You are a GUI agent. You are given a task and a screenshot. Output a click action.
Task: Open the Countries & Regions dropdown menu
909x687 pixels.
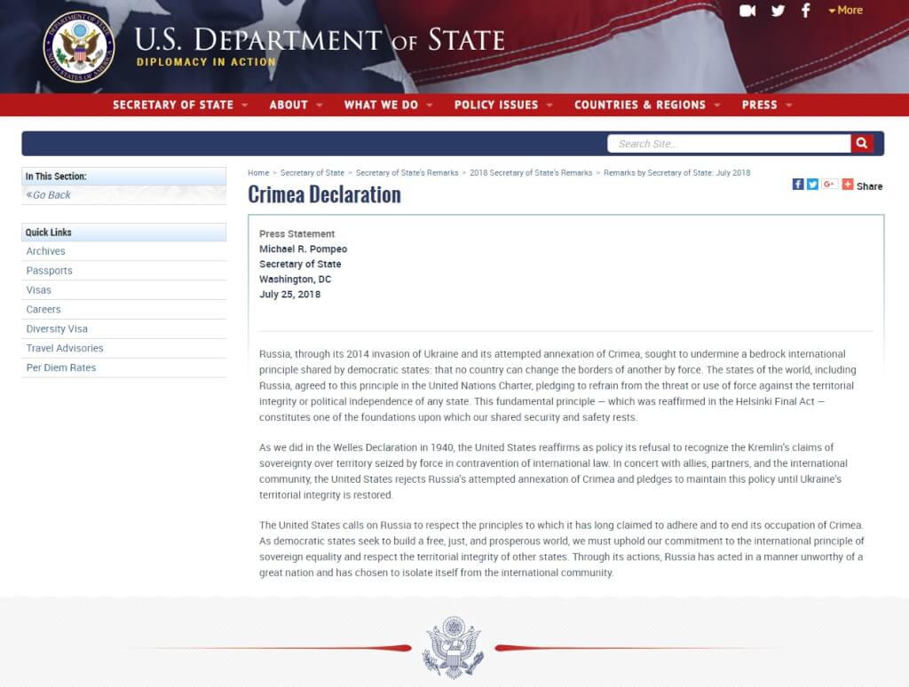point(645,105)
